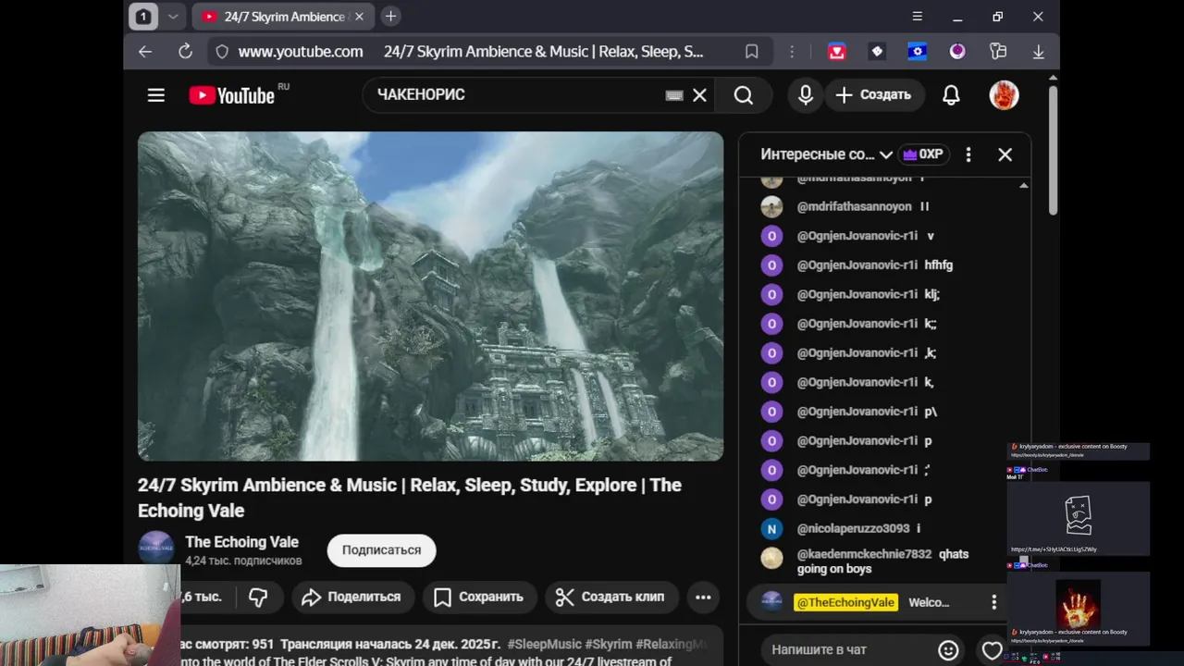Open the browser extensions panel icon
The image size is (1184, 666).
pyautogui.click(x=998, y=52)
